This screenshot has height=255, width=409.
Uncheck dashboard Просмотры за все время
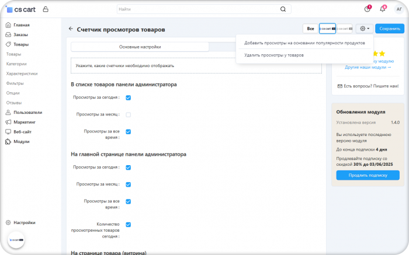click(x=129, y=201)
